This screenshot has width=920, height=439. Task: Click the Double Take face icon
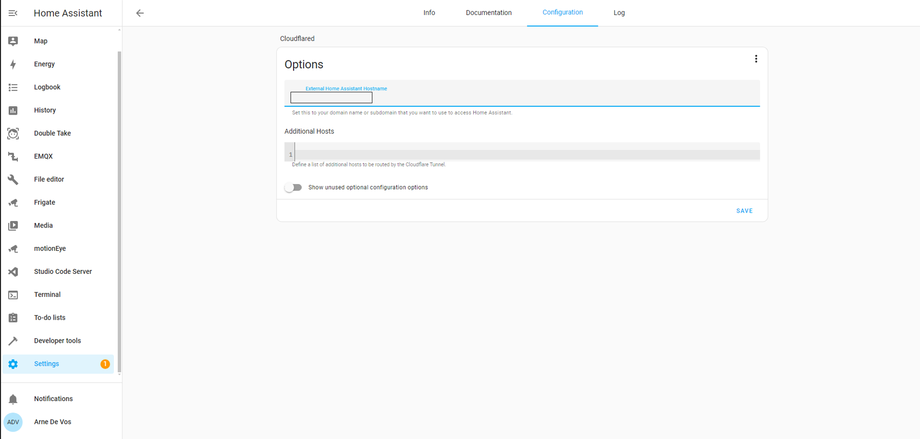(13, 133)
